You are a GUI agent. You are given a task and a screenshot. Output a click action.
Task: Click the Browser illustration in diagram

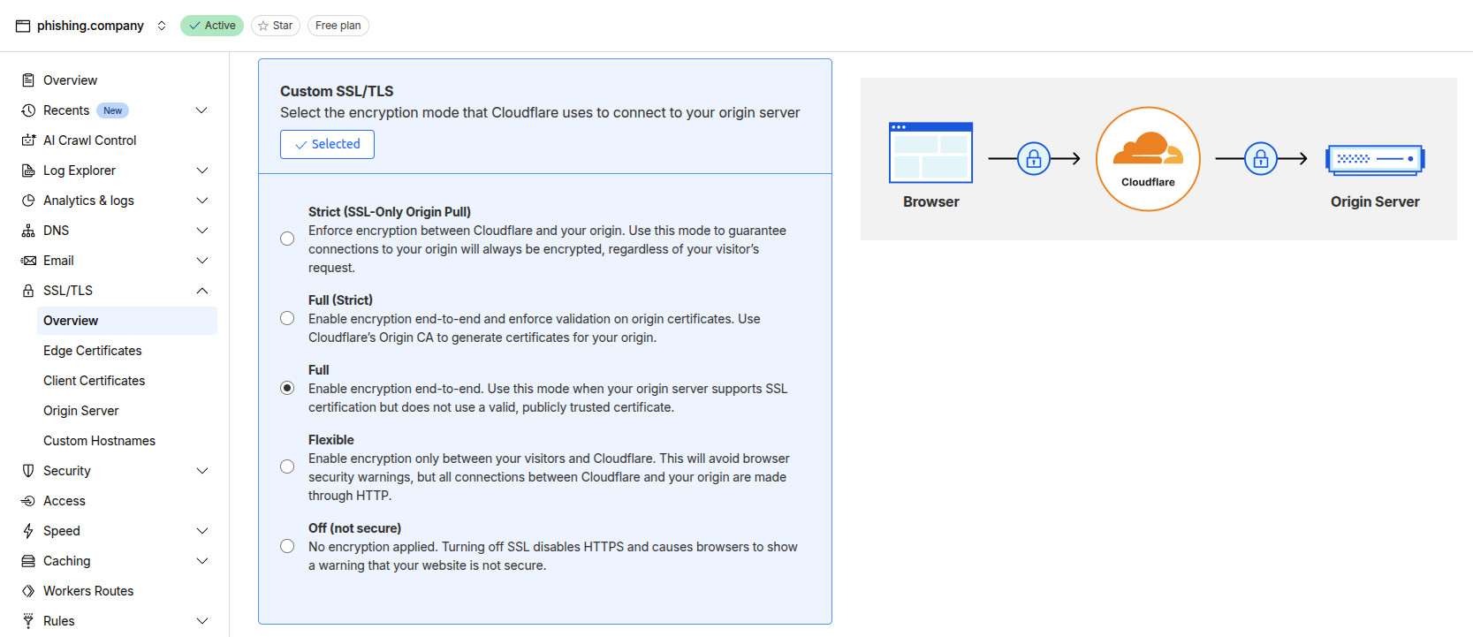click(x=930, y=153)
